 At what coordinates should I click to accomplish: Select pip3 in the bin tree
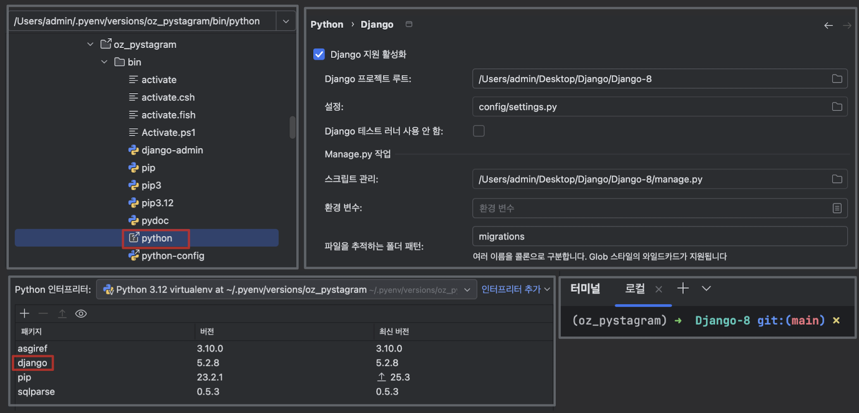tap(151, 185)
